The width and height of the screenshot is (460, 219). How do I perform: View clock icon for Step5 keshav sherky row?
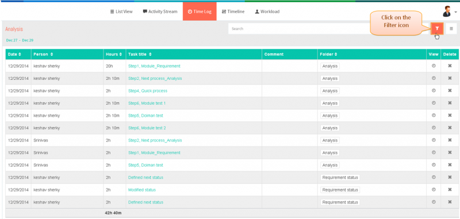pyautogui.click(x=434, y=116)
